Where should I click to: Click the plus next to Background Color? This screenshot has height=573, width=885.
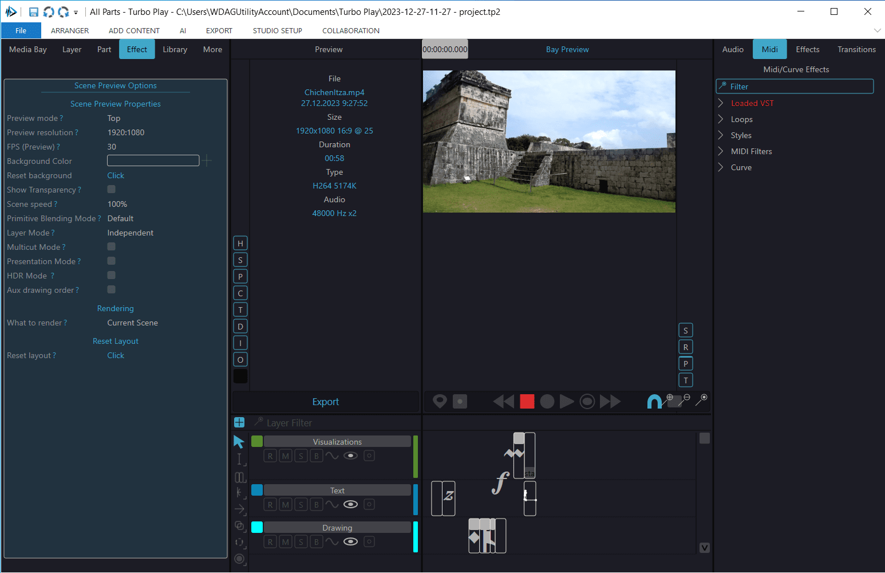click(207, 160)
